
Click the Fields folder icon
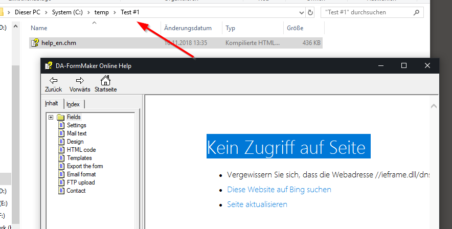(x=60, y=117)
